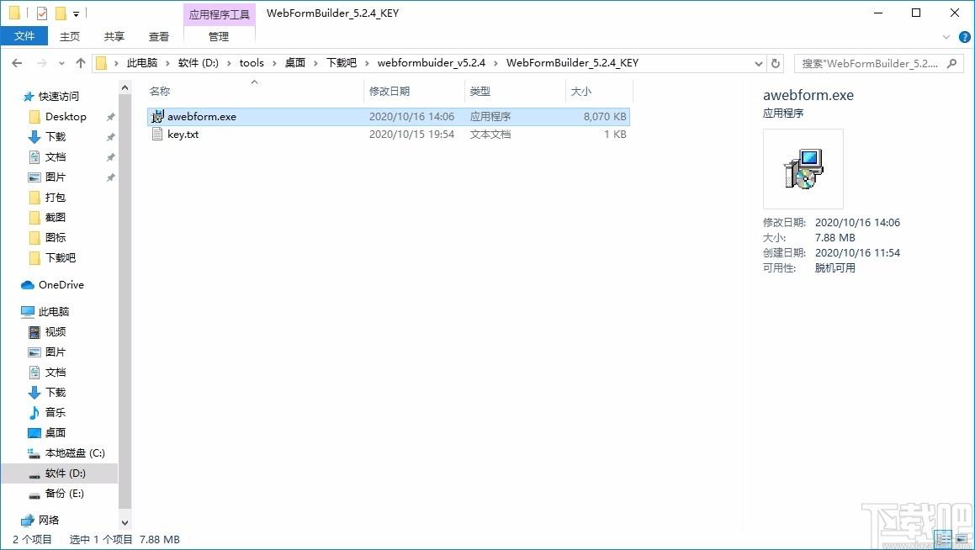
Task: Open 快速访问 in the navigation pane
Action: coord(58,97)
